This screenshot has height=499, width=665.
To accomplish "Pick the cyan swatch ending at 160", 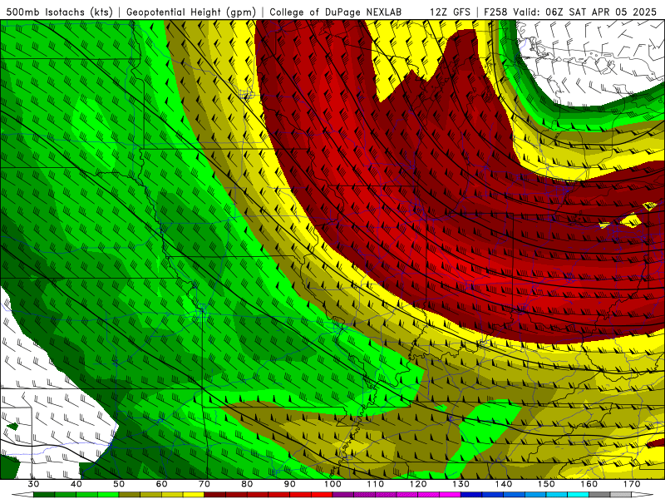I will (x=578, y=494).
